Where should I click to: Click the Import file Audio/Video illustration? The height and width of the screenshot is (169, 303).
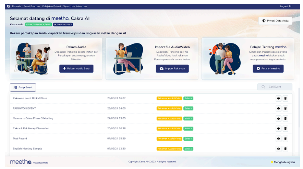tap(128, 58)
